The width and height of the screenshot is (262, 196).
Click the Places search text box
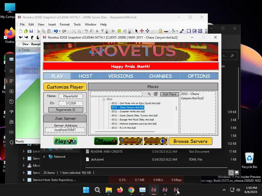(x=116, y=94)
